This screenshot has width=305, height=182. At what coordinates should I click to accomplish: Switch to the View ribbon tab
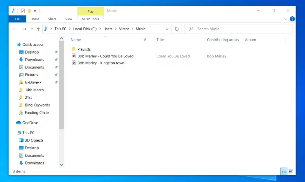pyautogui.click(x=69, y=19)
